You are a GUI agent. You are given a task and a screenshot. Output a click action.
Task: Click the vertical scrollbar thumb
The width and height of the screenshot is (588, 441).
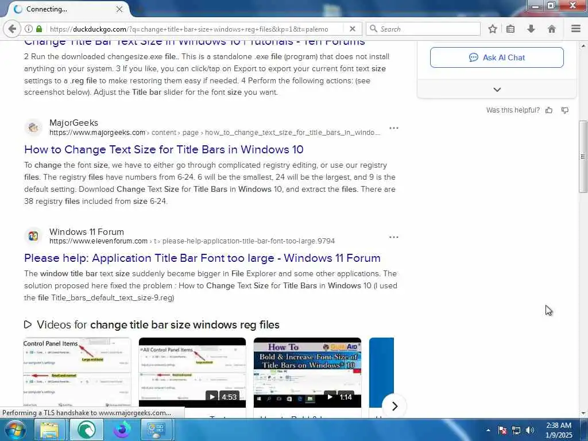(583, 157)
